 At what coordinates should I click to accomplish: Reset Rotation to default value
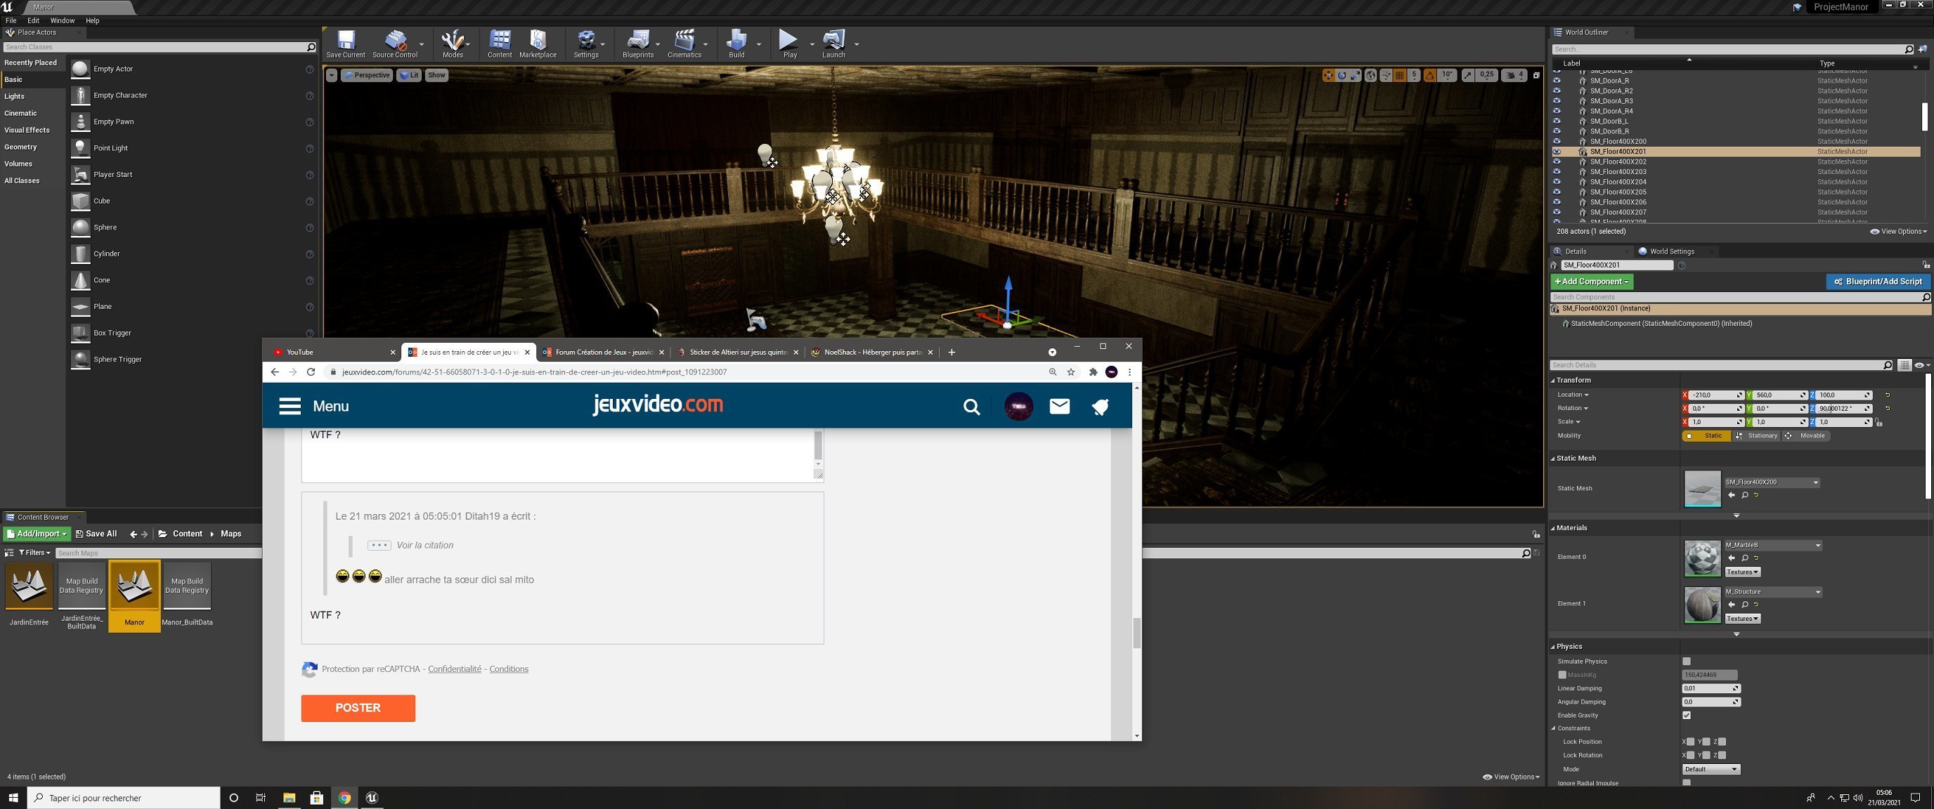[x=1888, y=408]
